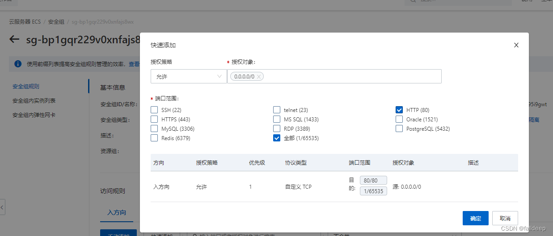Select the MS SQL (1433) checkbox
This screenshot has height=236, width=553.
coord(277,119)
